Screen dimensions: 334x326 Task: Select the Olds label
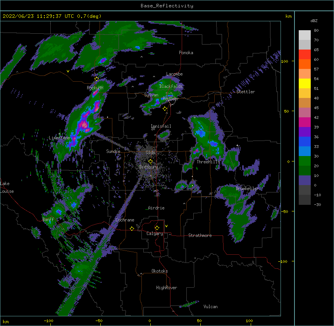pos(150,153)
